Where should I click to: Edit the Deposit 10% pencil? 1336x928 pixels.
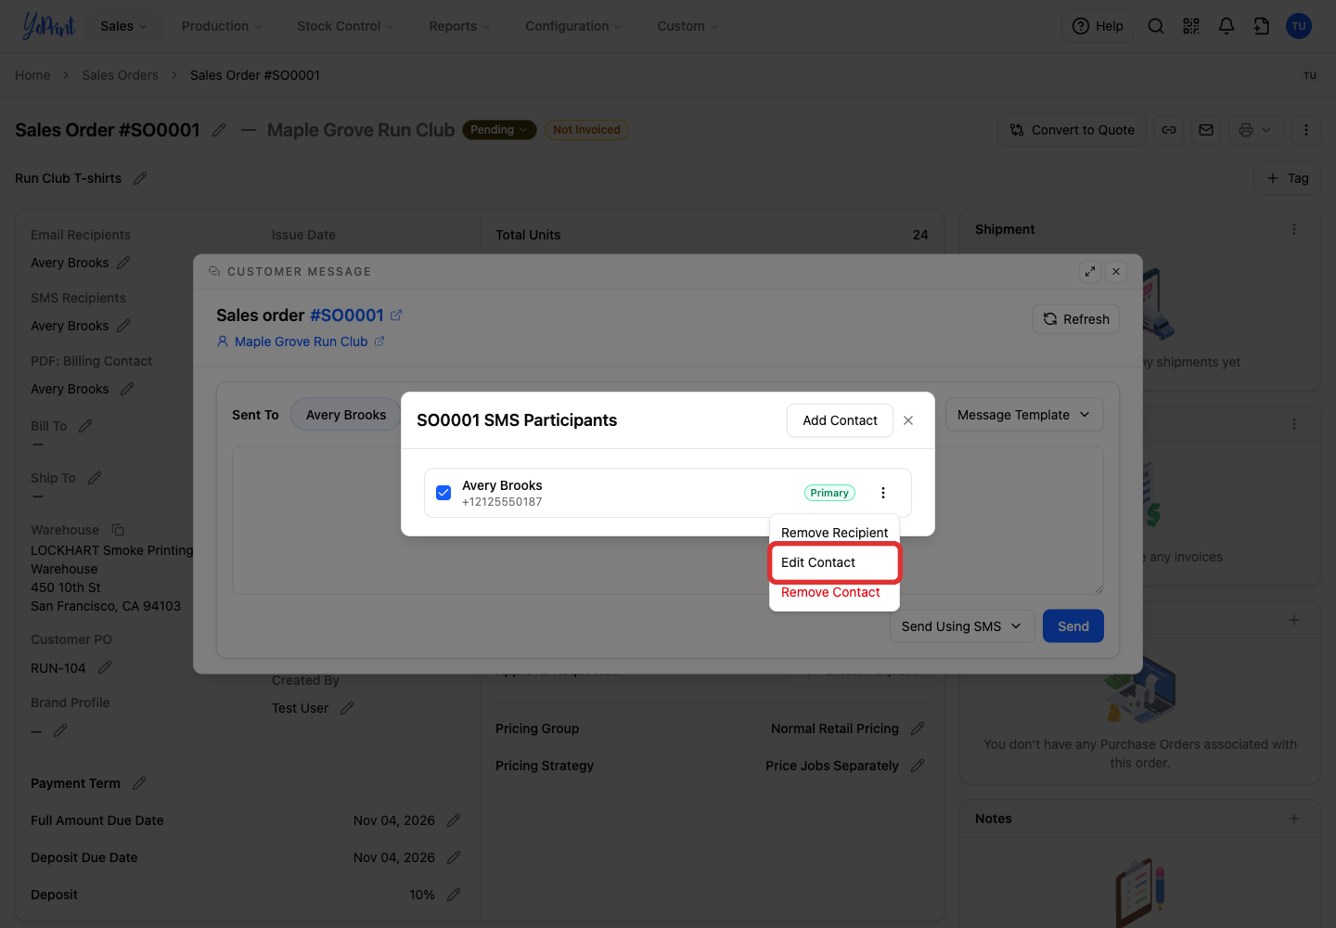pyautogui.click(x=454, y=895)
